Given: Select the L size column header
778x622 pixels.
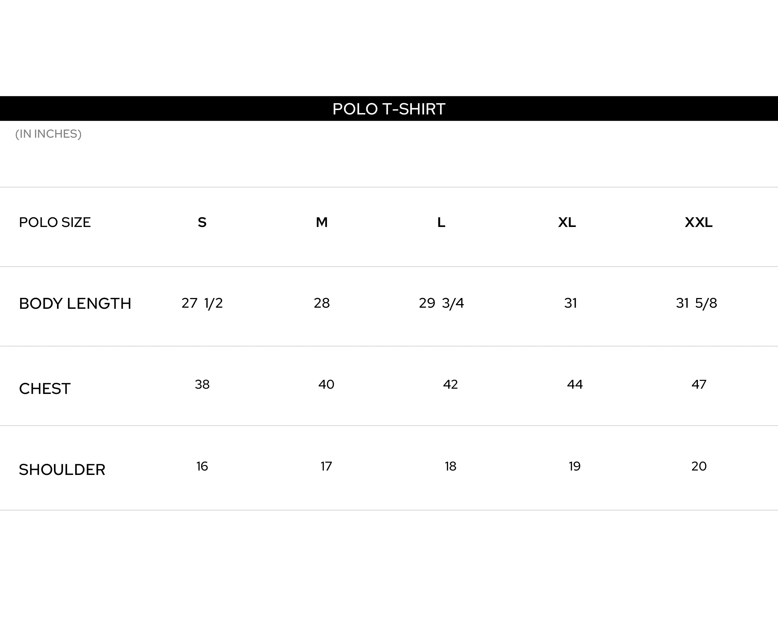Looking at the screenshot, I should coord(441,222).
